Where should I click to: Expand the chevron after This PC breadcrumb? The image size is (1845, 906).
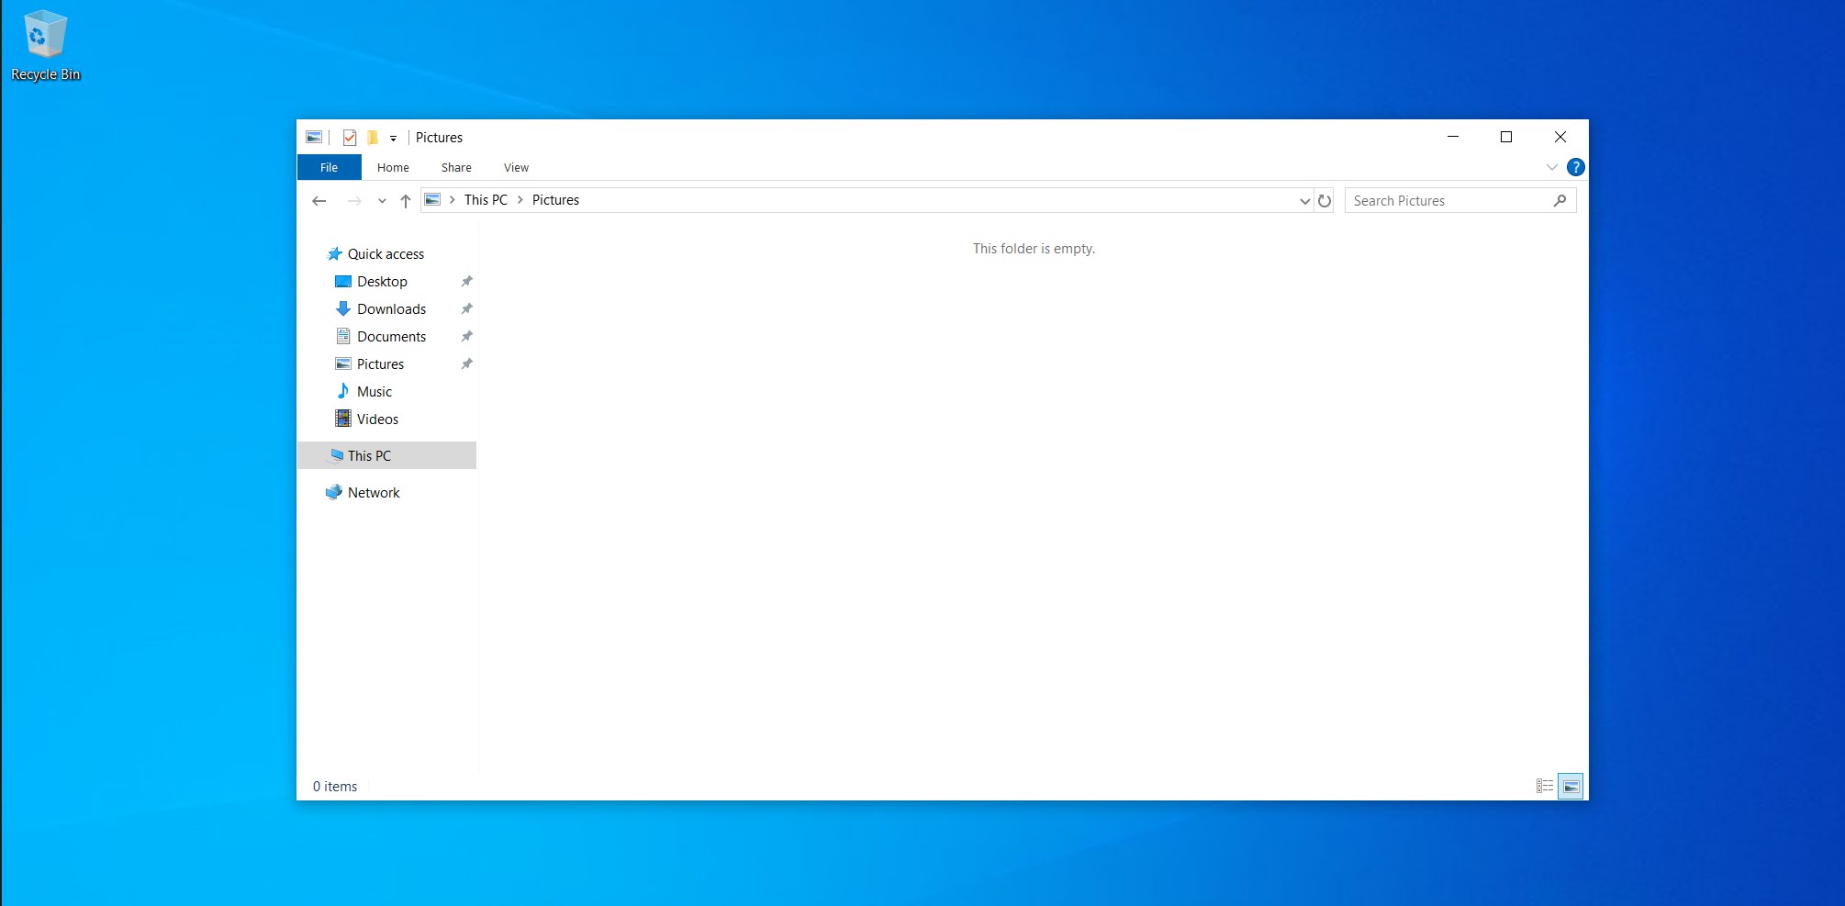tap(520, 200)
